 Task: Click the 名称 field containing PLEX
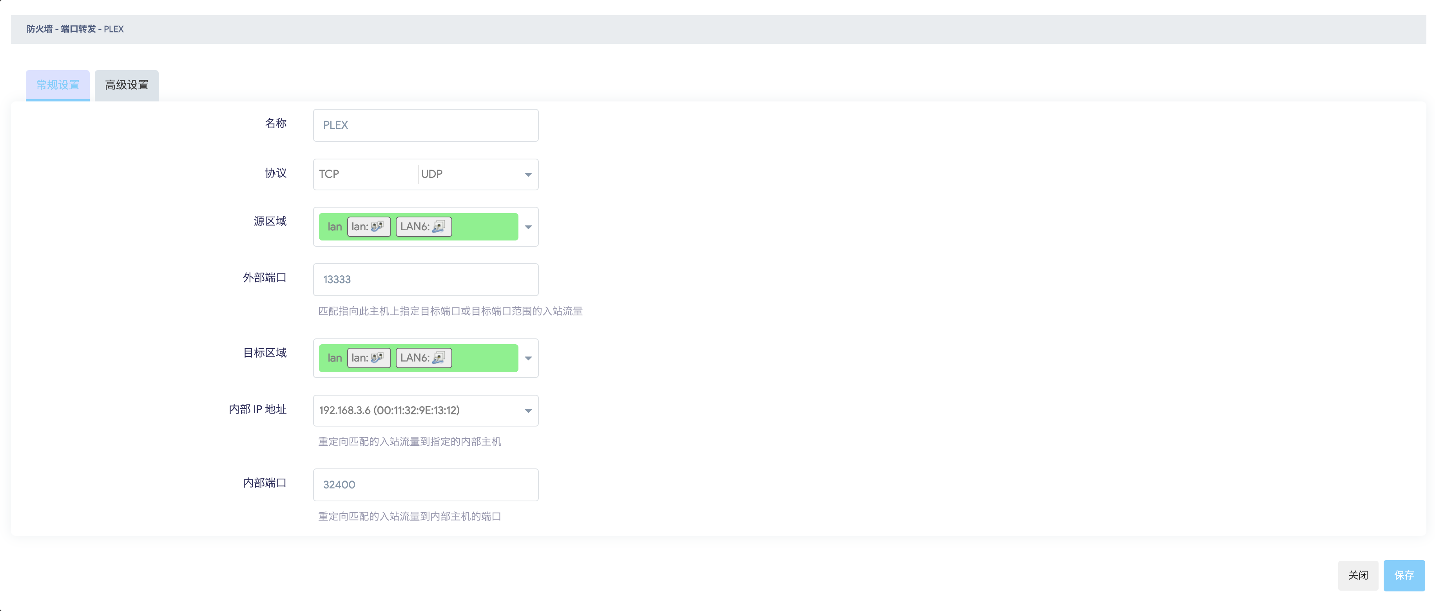(x=426, y=125)
